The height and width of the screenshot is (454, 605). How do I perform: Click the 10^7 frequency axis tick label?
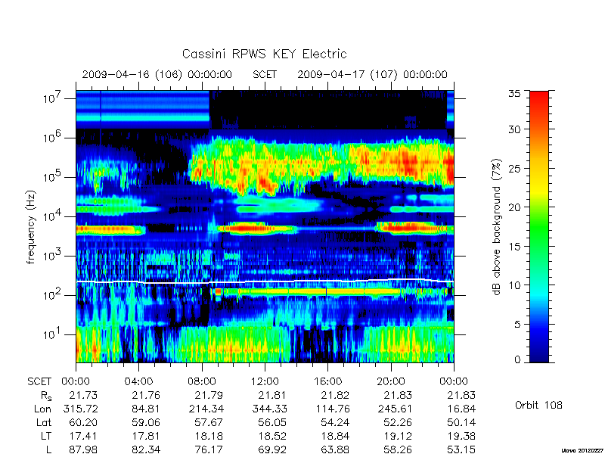click(x=51, y=98)
